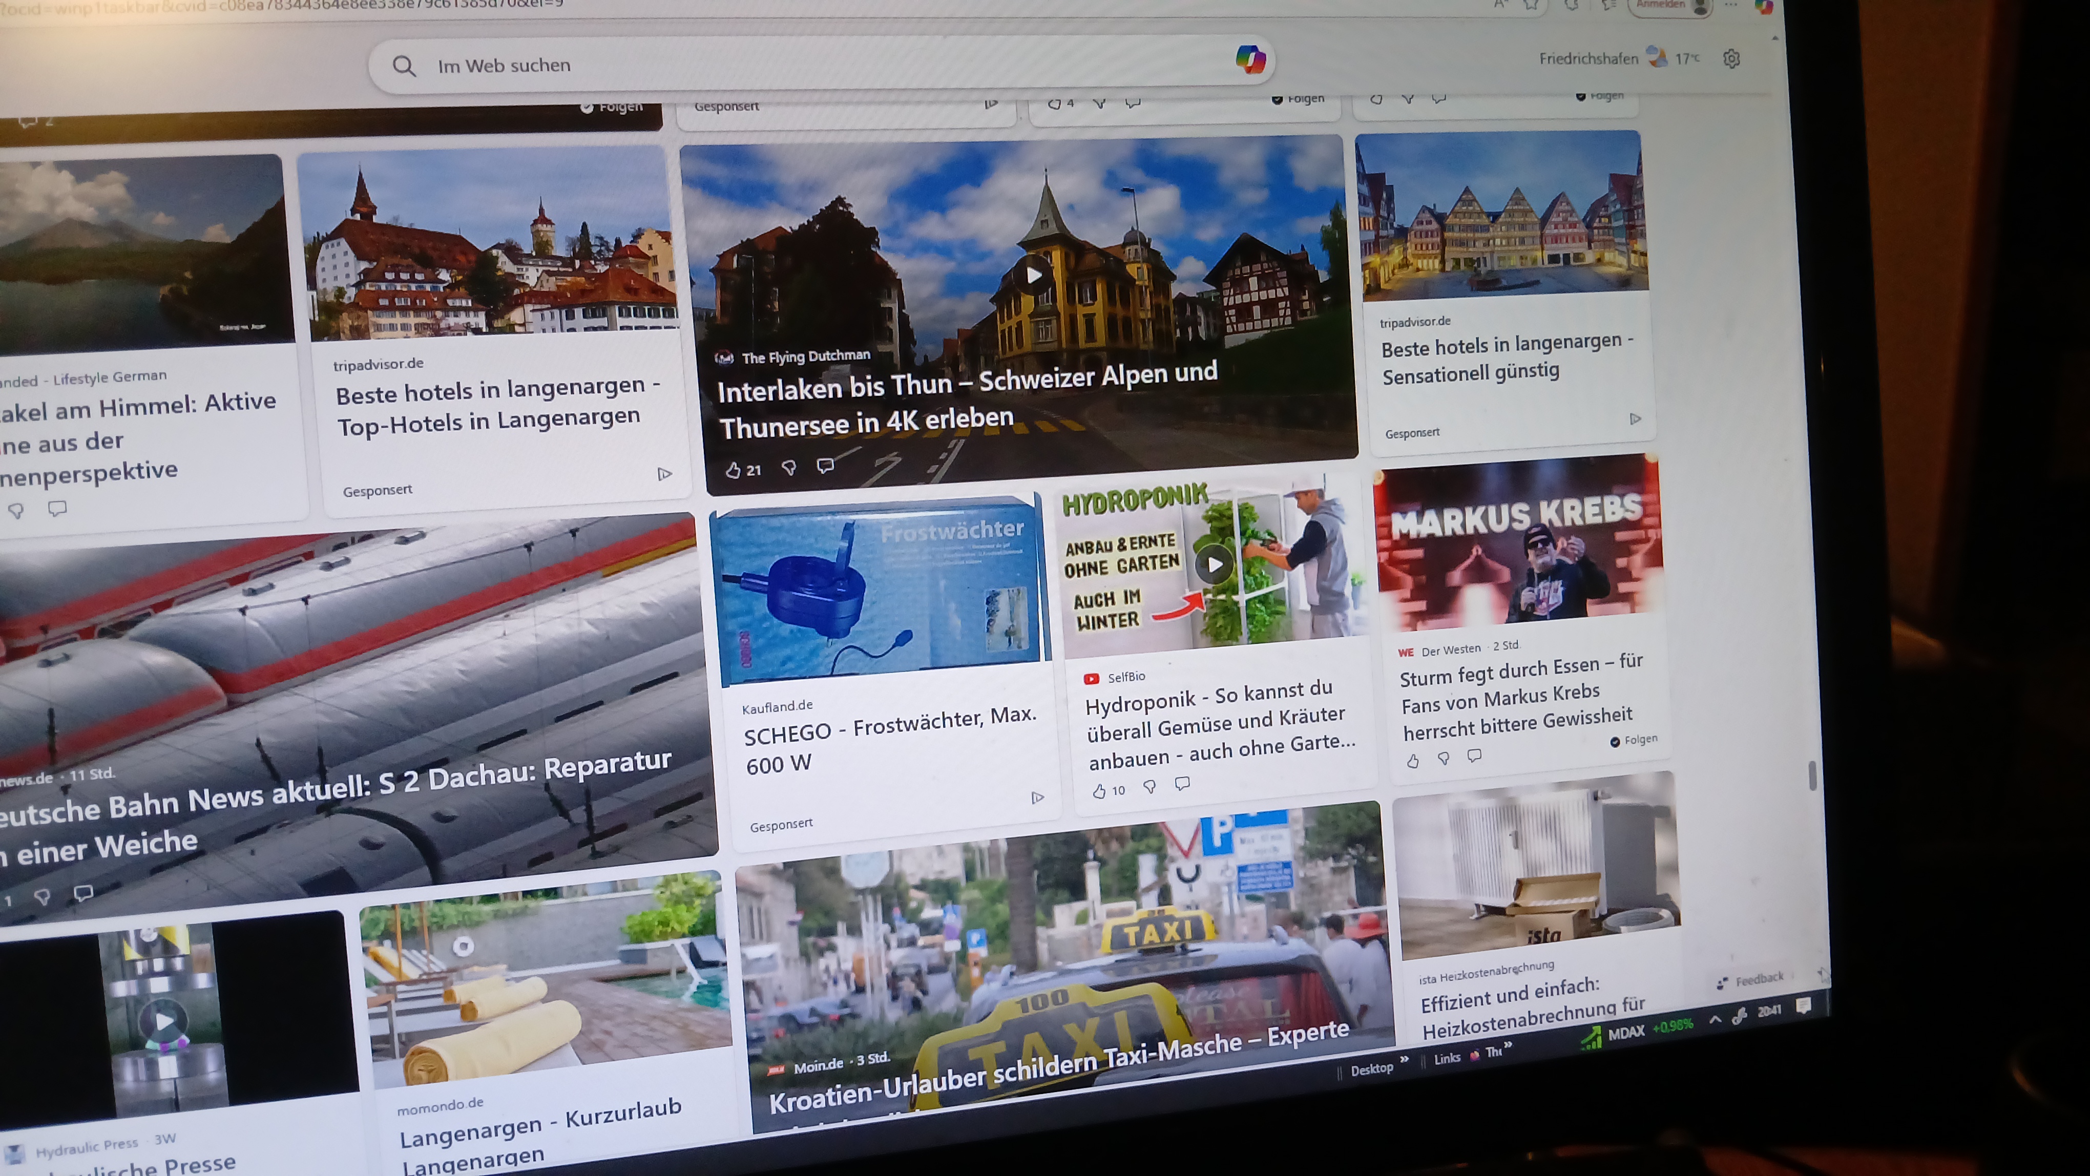Like the Interlaken bis Thun video

(734, 470)
